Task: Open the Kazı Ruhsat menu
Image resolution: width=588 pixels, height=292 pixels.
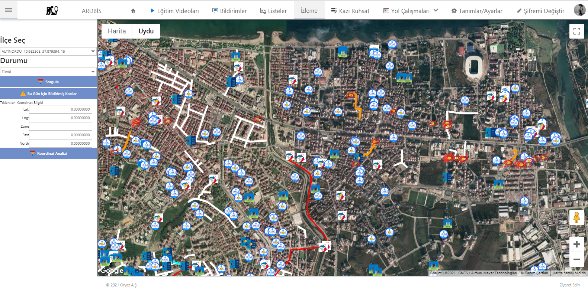Action: pyautogui.click(x=350, y=11)
